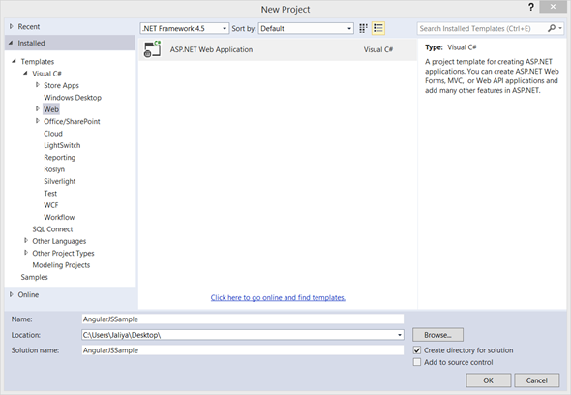Expand the Web node arrow
This screenshot has height=395, width=571.
[x=38, y=109]
